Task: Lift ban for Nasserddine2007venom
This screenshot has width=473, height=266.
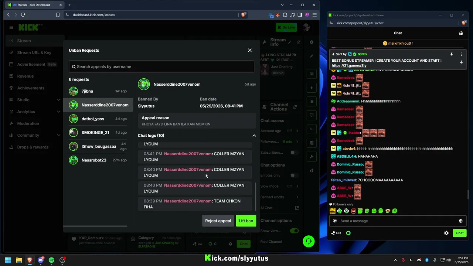Action: click(246, 221)
